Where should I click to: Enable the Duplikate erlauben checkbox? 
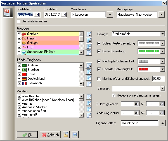19,21
